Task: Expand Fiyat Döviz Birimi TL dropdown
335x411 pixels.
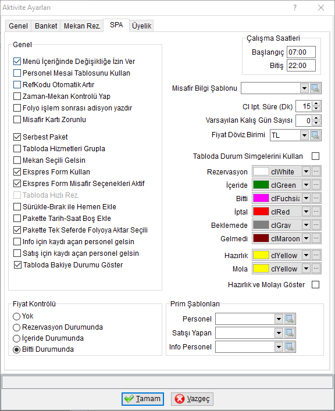Action: point(304,135)
